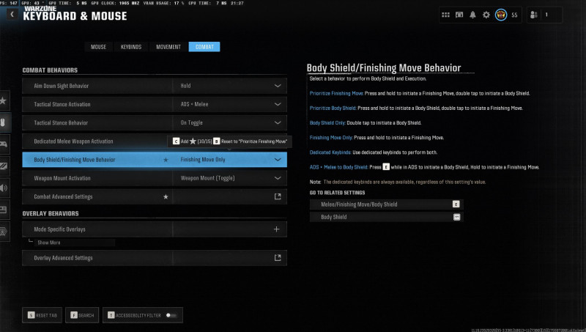Select the Combat Advanced Settings row
The width and height of the screenshot is (586, 332).
click(155, 196)
